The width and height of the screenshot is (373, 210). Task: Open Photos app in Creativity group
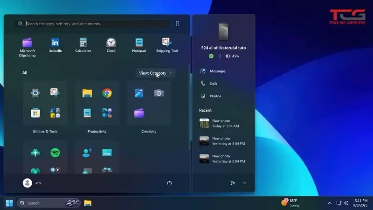[139, 93]
